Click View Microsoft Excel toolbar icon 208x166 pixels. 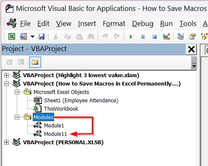coord(12,36)
